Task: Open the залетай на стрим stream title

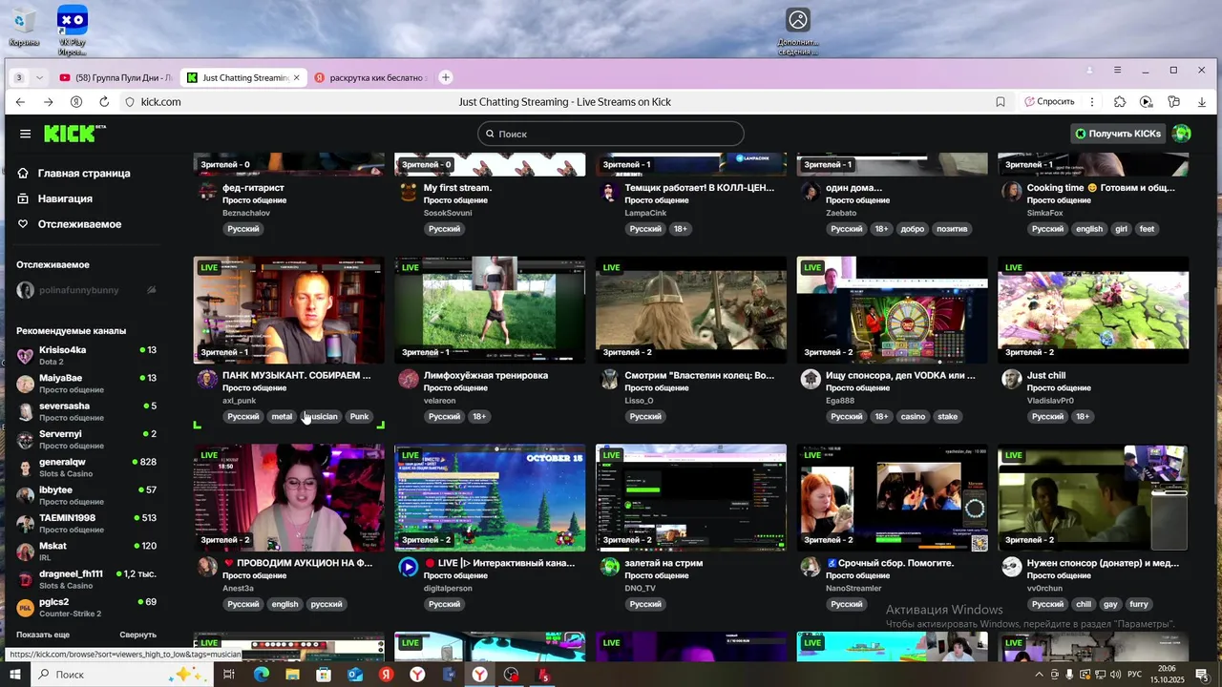Action: (x=664, y=563)
